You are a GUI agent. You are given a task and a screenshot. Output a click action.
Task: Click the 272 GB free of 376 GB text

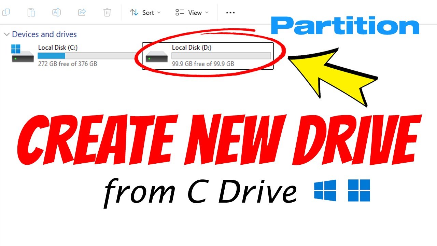pyautogui.click(x=68, y=64)
